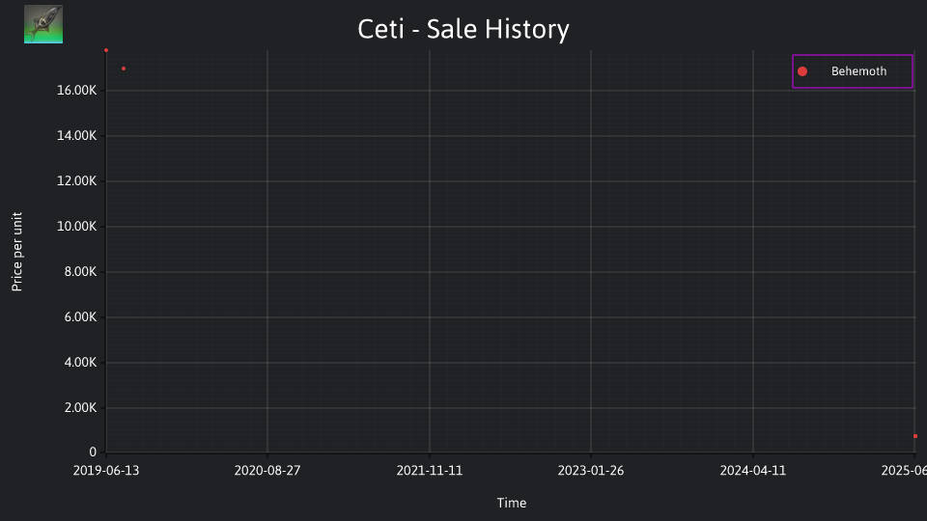Click the 8.00K price axis label
The height and width of the screenshot is (521, 927).
[80, 272]
